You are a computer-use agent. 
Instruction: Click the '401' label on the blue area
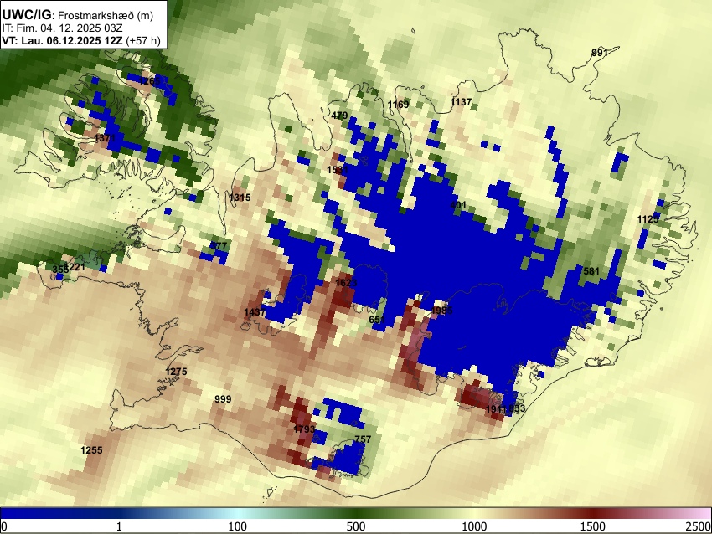tap(458, 205)
